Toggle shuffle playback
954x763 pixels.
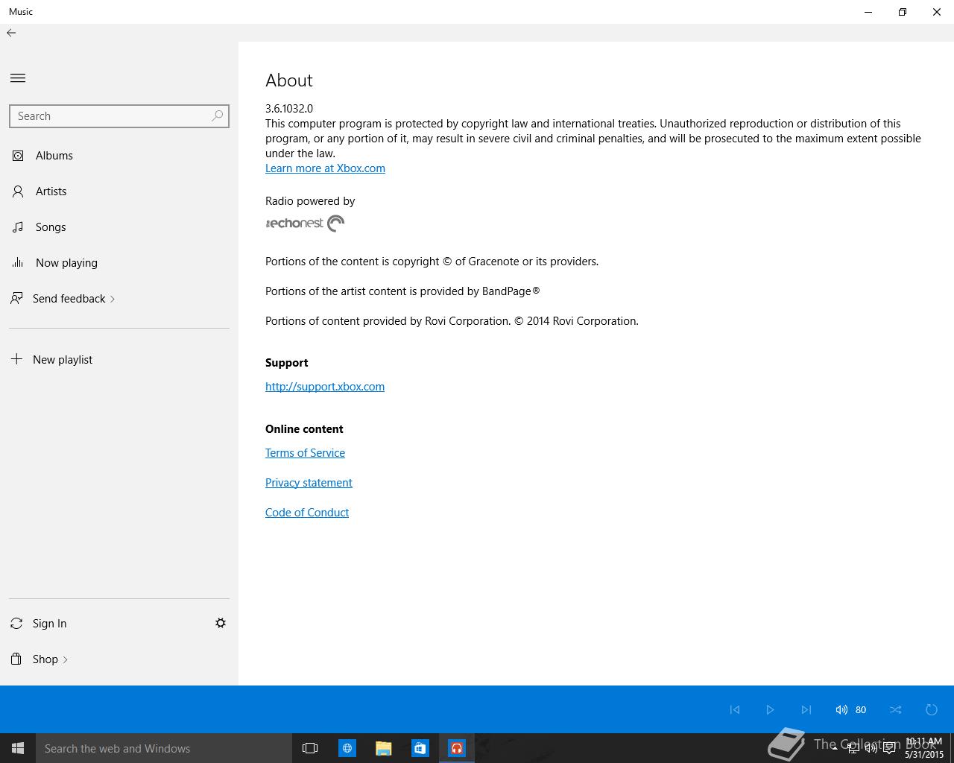(x=896, y=709)
